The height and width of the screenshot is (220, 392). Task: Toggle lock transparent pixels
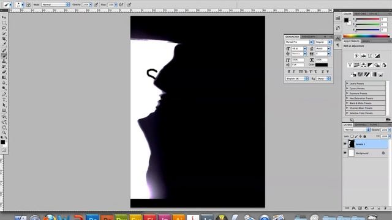(x=352, y=136)
